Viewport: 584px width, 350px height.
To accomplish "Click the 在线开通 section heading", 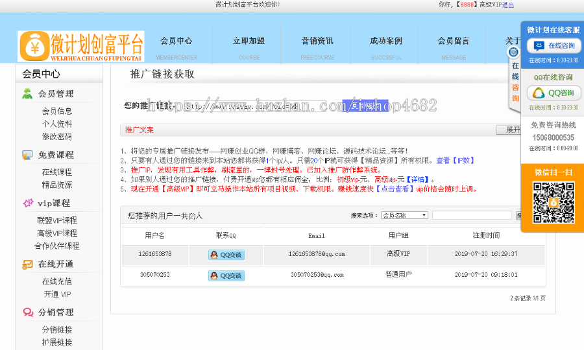I will 56,264.
